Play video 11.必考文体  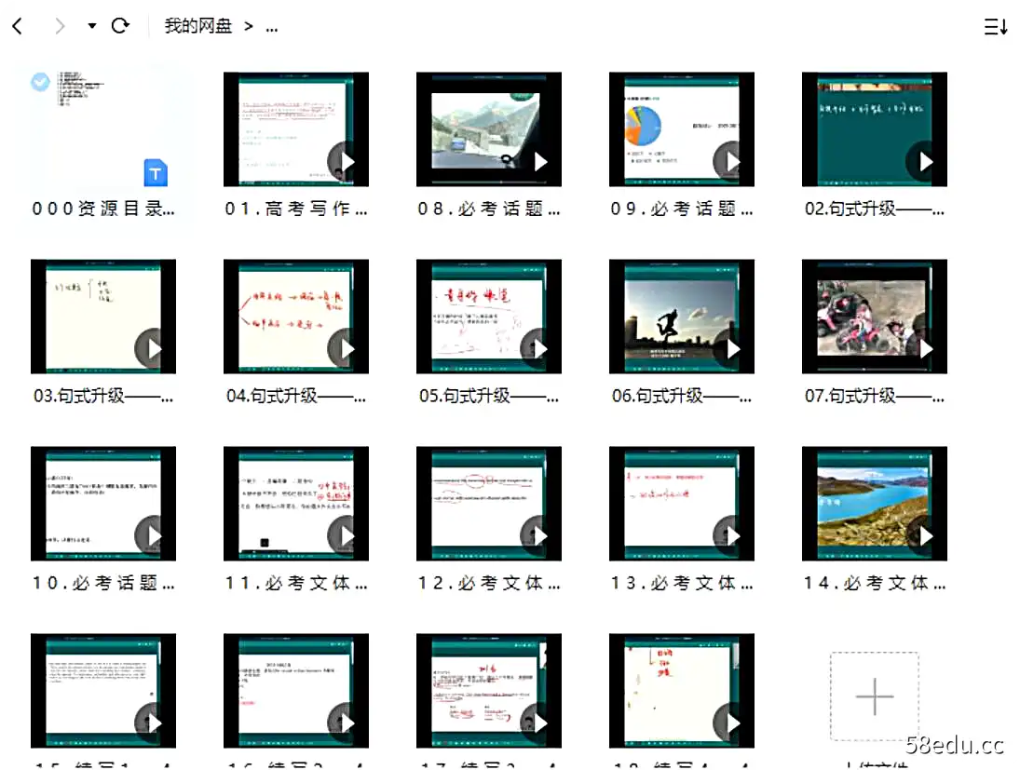[296, 504]
